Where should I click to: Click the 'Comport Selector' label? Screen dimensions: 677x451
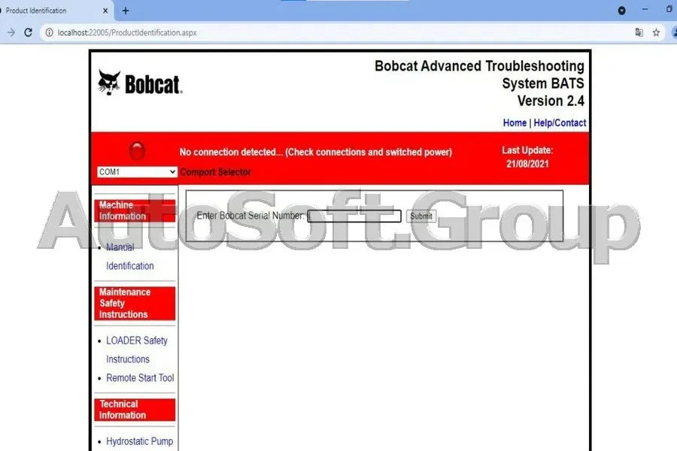click(x=215, y=172)
